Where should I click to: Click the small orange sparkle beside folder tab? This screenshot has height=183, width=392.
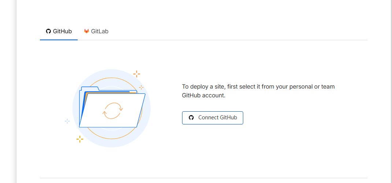click(141, 87)
